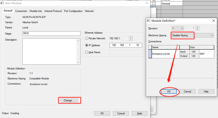This screenshot has width=218, height=118.
Task: Click the Change... button
Action: [x=69, y=101]
